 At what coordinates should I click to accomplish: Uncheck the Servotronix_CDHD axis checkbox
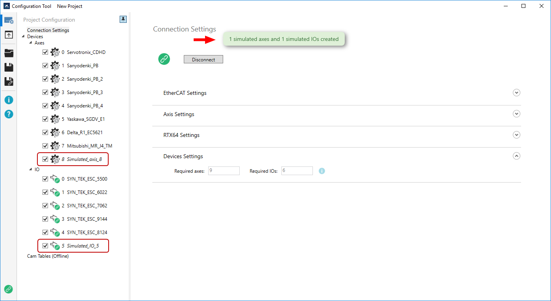45,52
